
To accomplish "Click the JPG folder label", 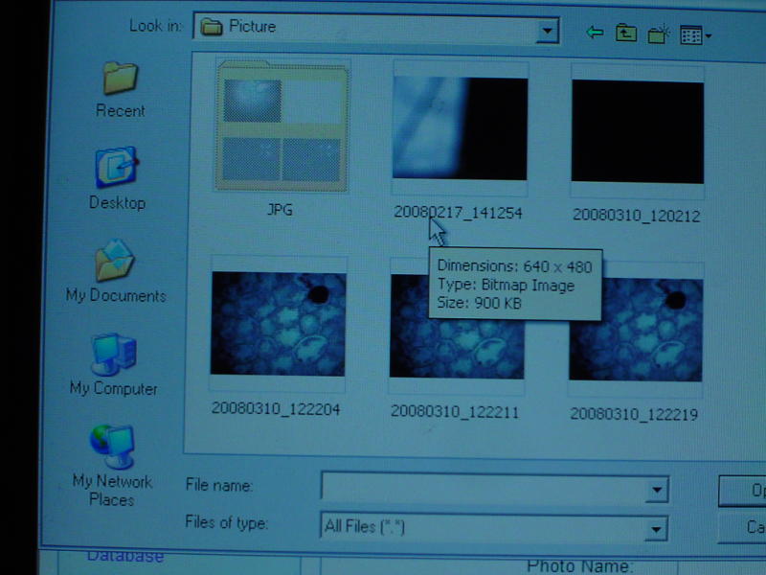I will pos(280,210).
